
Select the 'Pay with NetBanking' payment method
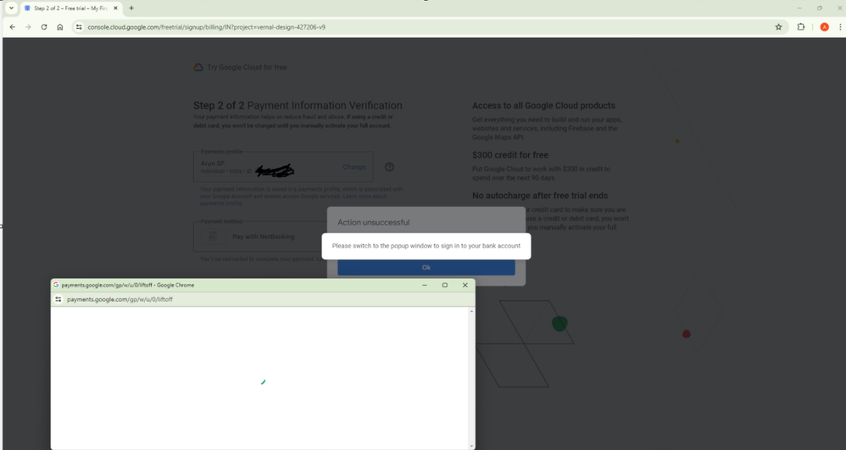click(264, 236)
